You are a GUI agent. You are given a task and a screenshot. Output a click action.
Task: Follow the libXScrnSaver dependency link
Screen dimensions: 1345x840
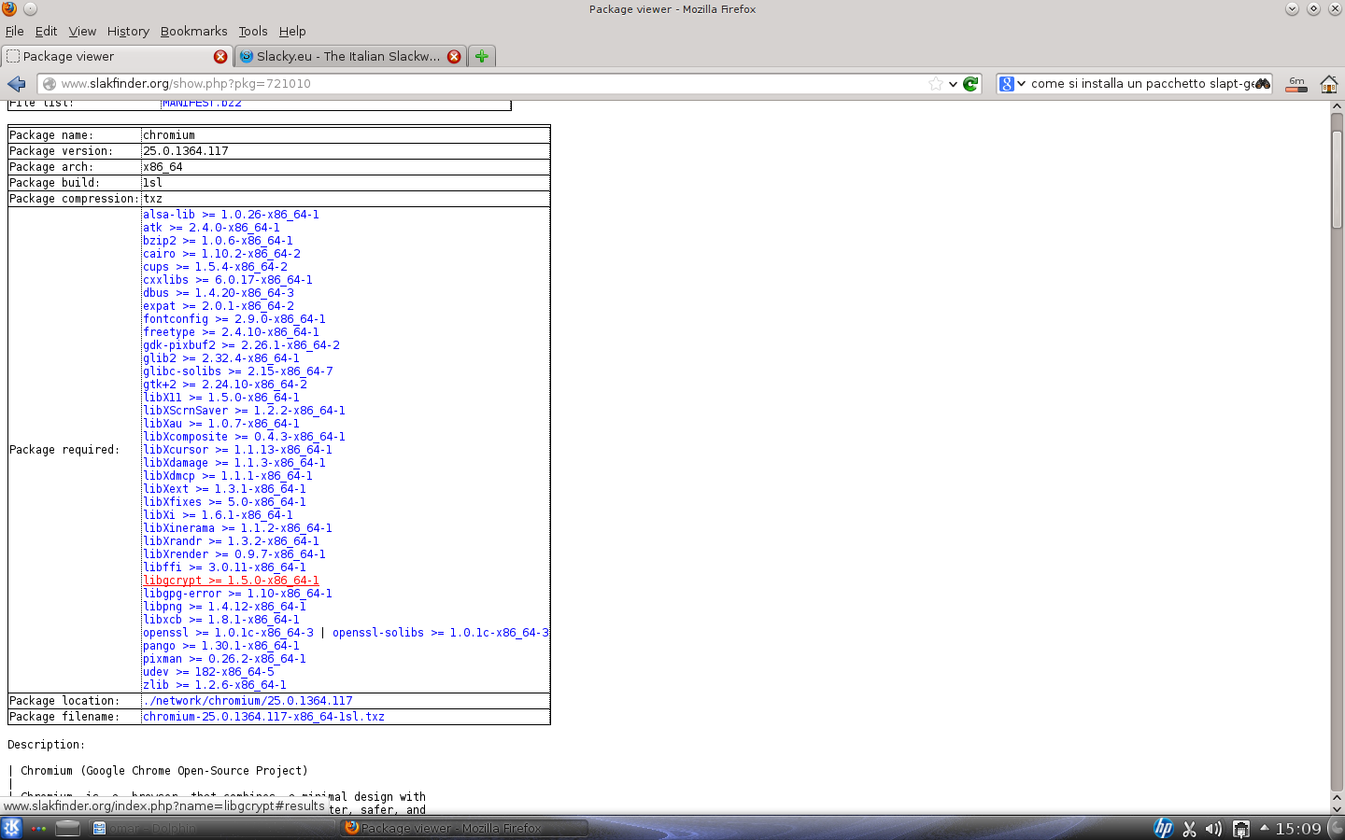coord(244,411)
